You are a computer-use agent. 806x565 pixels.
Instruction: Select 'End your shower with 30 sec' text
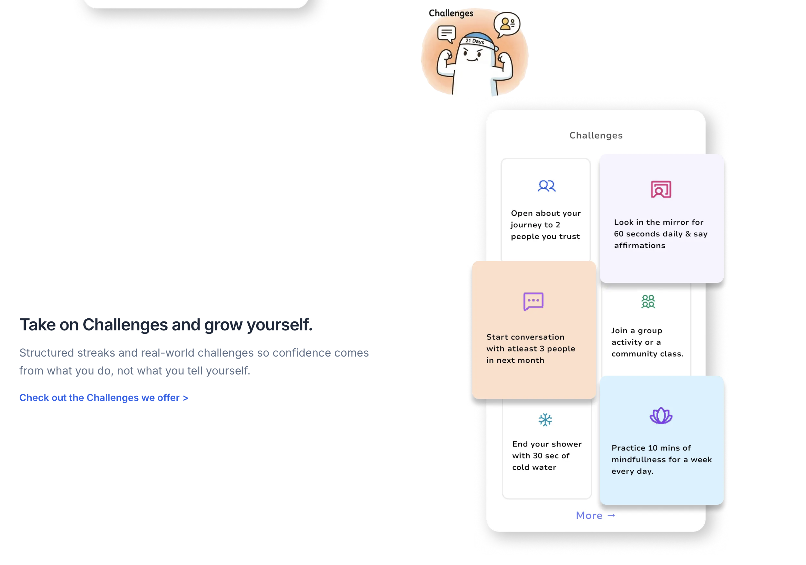coord(547,456)
